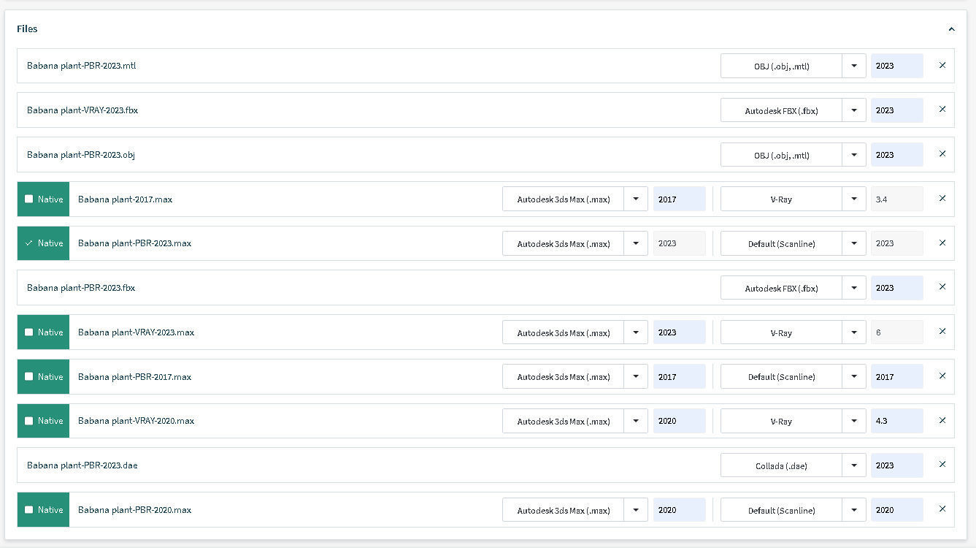Remove the Babana plant-PBR-2023.mtl file

pyautogui.click(x=942, y=65)
